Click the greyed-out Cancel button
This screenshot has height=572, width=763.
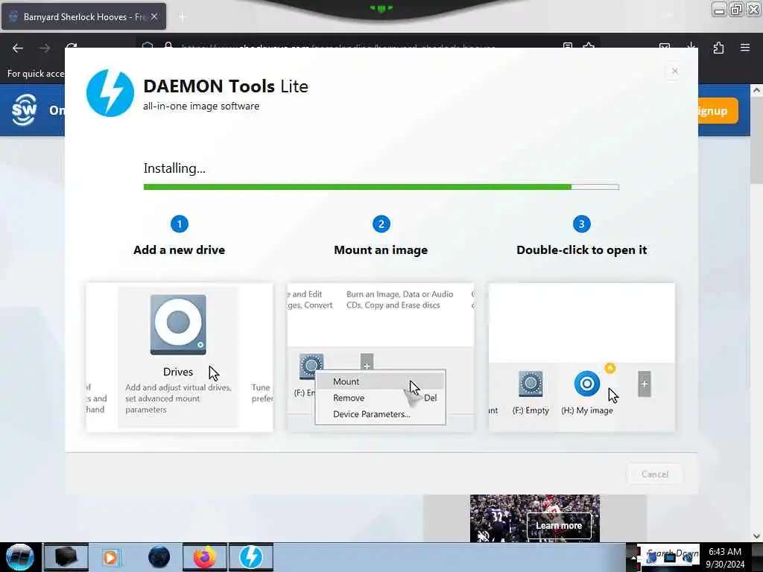(x=654, y=474)
